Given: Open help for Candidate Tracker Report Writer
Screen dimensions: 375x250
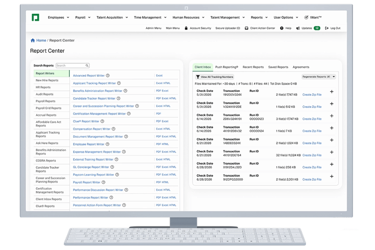Looking at the screenshot, I should tap(118, 98).
